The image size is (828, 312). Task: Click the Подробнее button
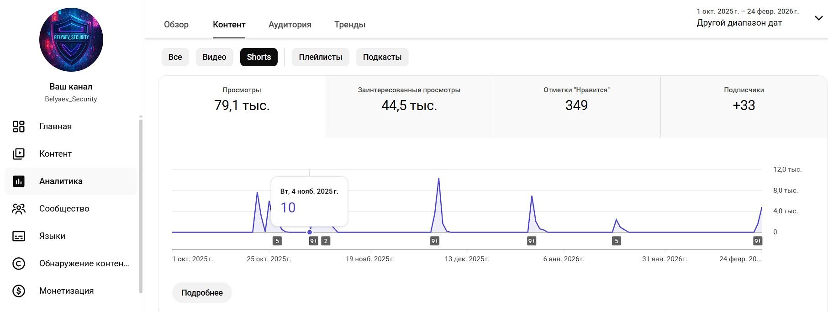point(202,293)
